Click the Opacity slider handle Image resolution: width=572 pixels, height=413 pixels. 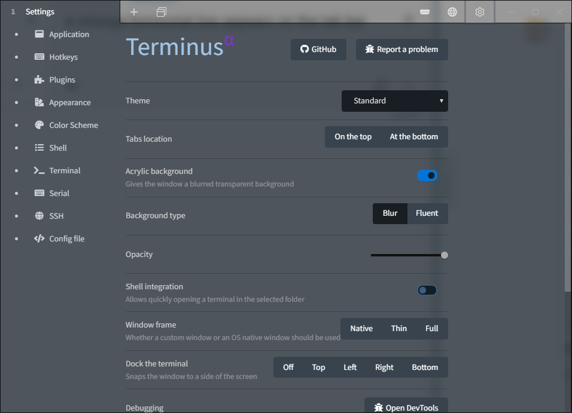point(444,255)
